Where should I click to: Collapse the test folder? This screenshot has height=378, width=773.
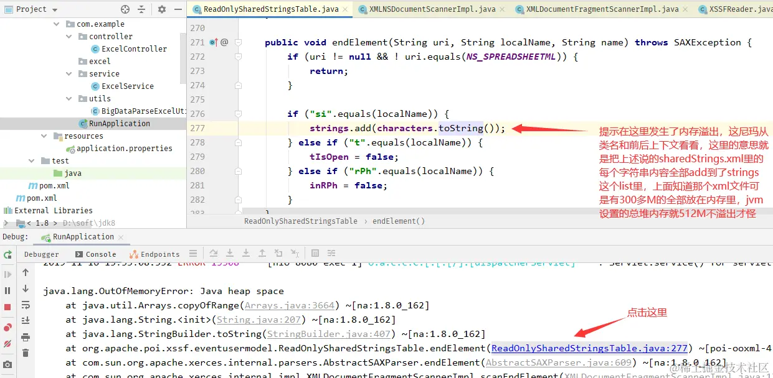[32, 160]
